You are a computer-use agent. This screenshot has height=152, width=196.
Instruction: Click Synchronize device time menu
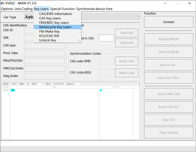click(x=94, y=9)
